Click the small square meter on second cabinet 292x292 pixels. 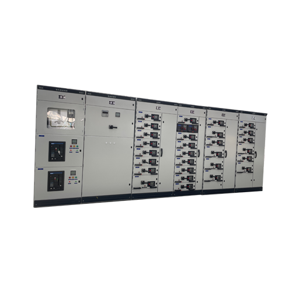click(117, 114)
